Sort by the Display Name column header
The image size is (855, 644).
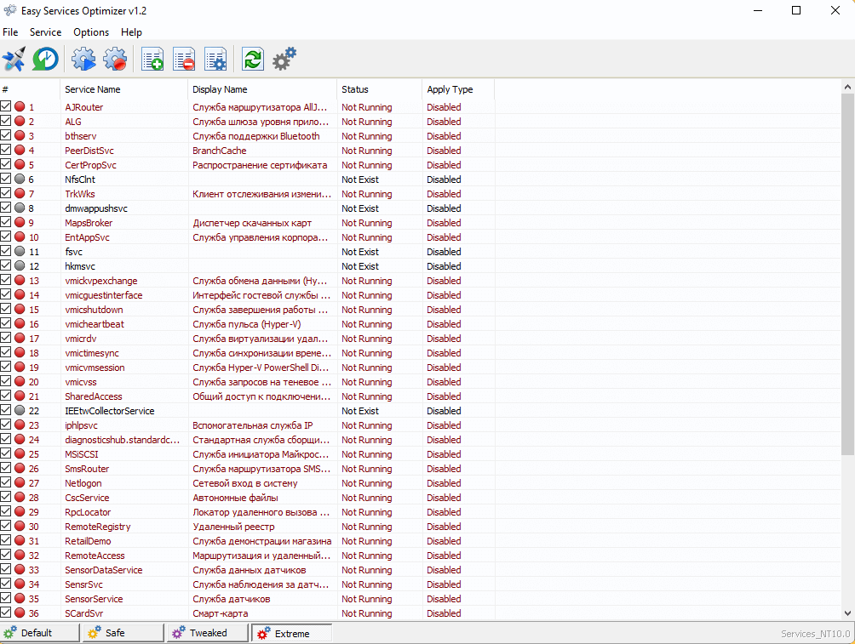point(262,89)
